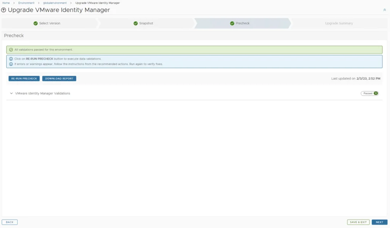Go to Home breadcrumb link

tap(6, 3)
